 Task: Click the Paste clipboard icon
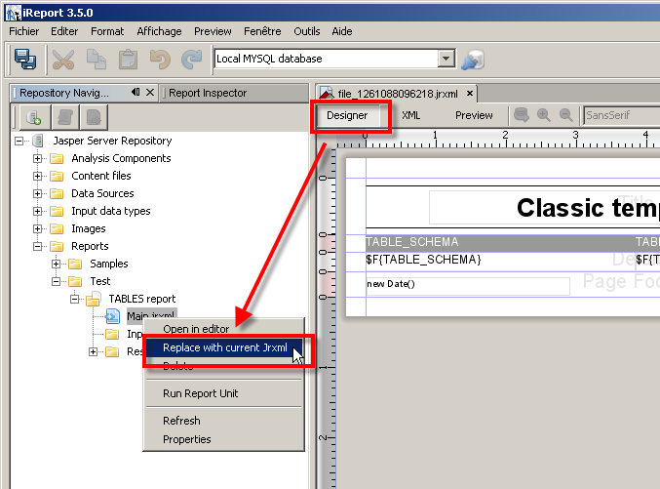coord(128,59)
